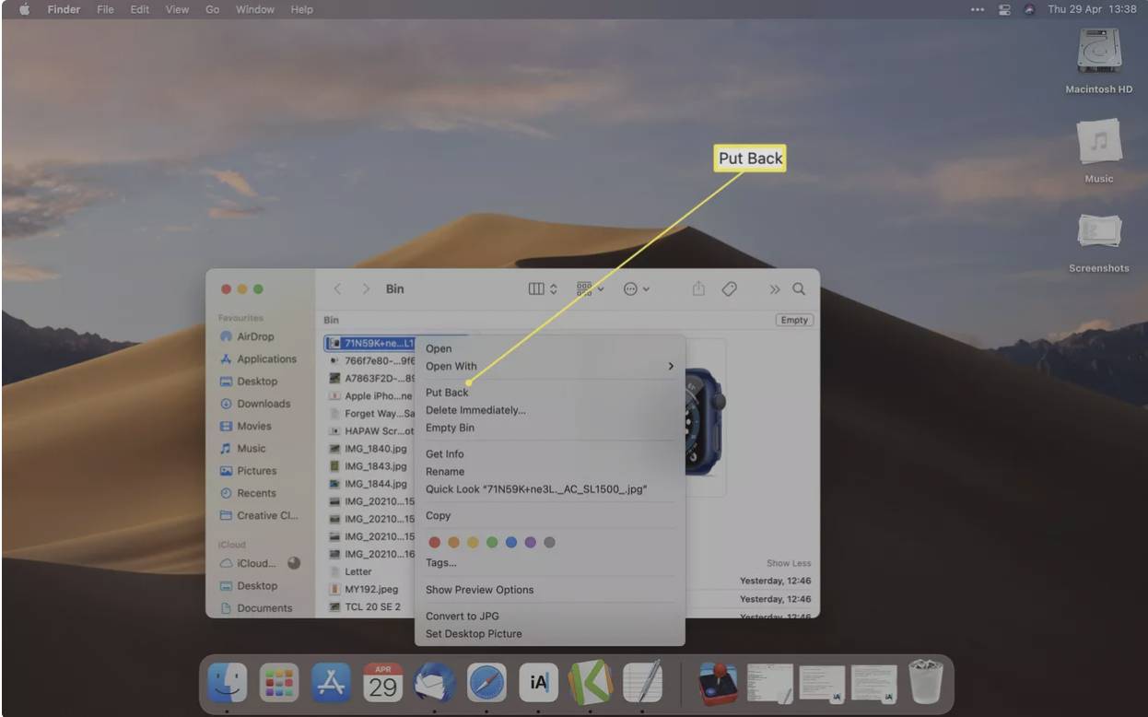Expand the group-by grid dropdown
Image resolution: width=1148 pixels, height=717 pixels.
click(x=590, y=288)
